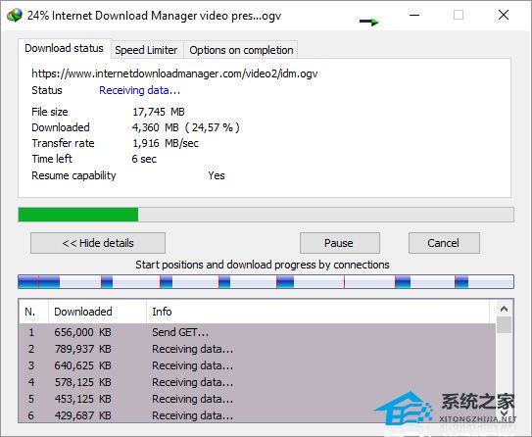Click the transfer rate 1,916 MB/sec
The width and height of the screenshot is (532, 437).
(x=166, y=143)
